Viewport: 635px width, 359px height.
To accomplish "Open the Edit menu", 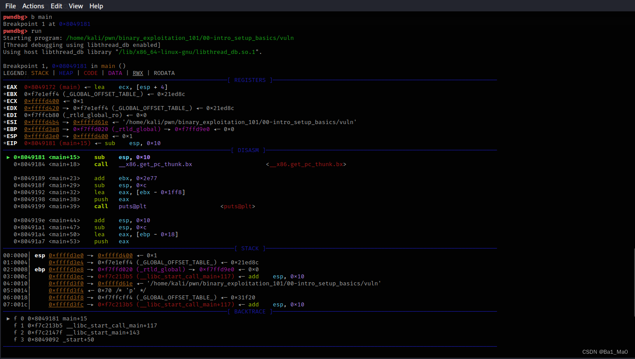I will (x=56, y=6).
